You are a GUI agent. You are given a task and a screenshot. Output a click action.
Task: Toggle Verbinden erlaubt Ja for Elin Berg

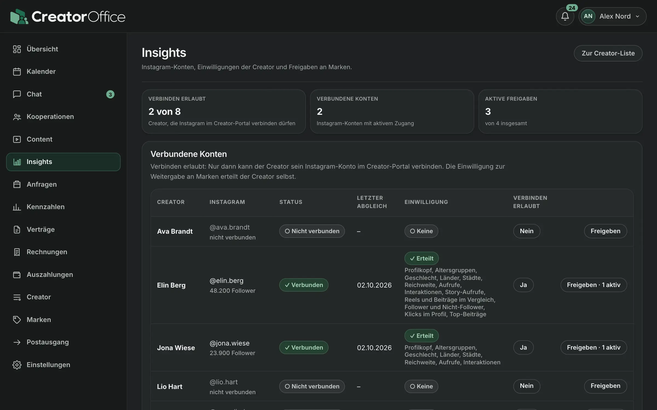click(523, 285)
